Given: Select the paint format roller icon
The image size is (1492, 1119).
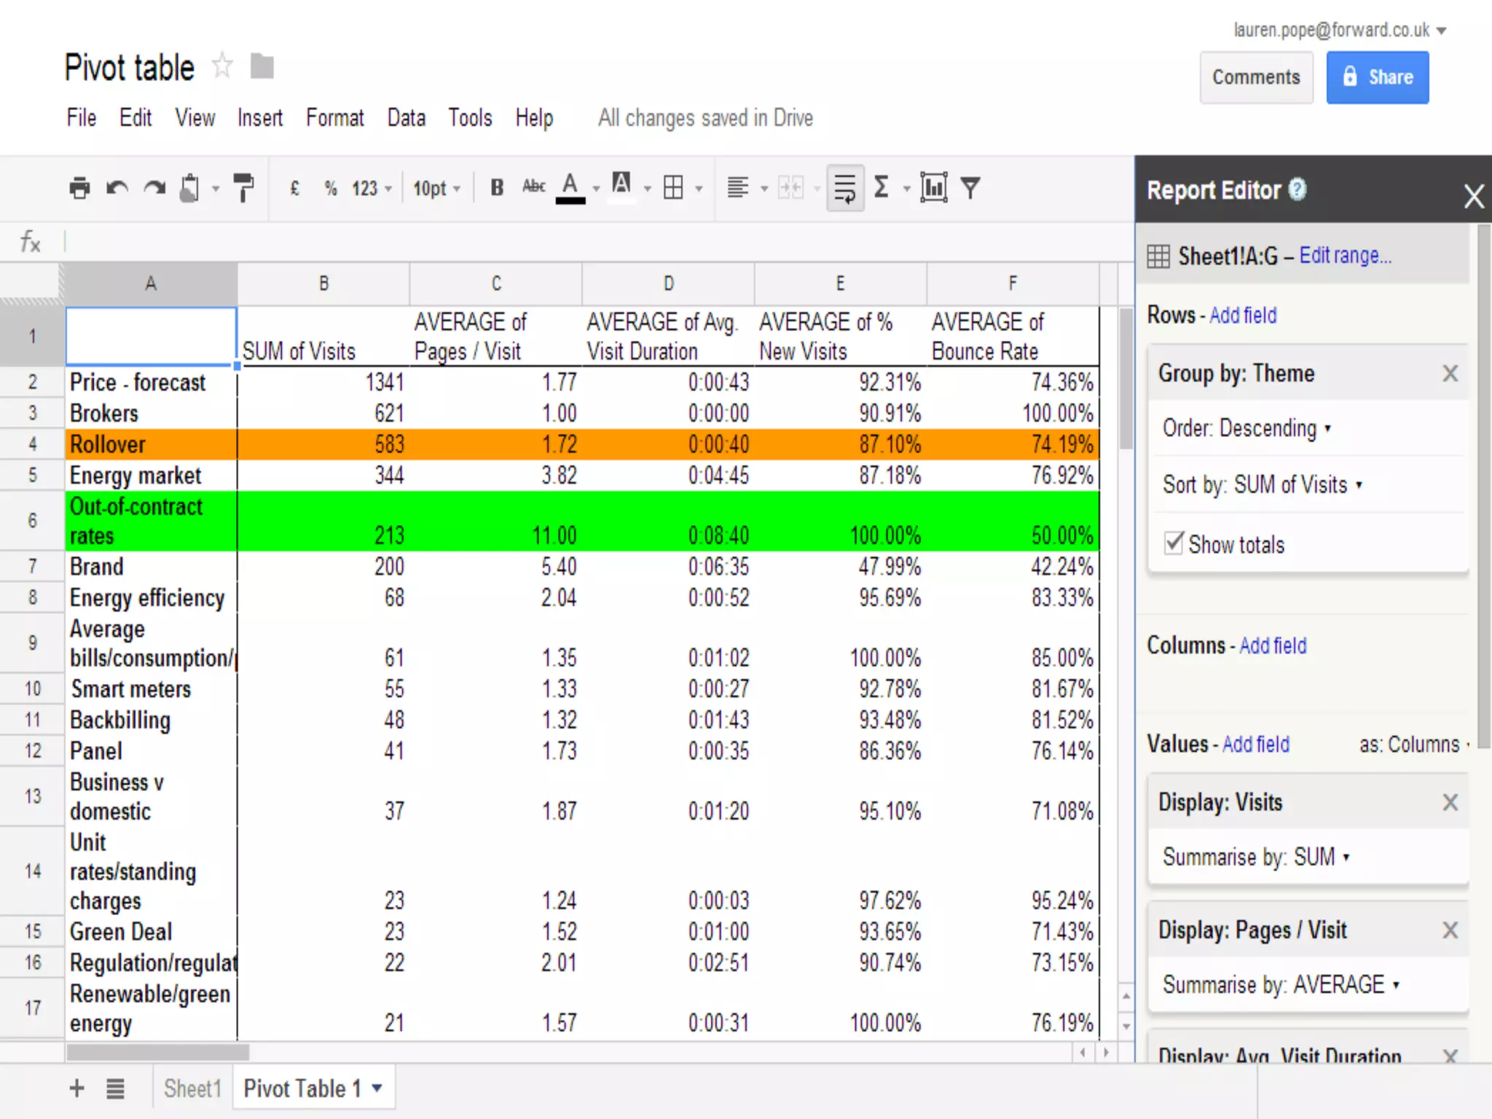Looking at the screenshot, I should (243, 187).
